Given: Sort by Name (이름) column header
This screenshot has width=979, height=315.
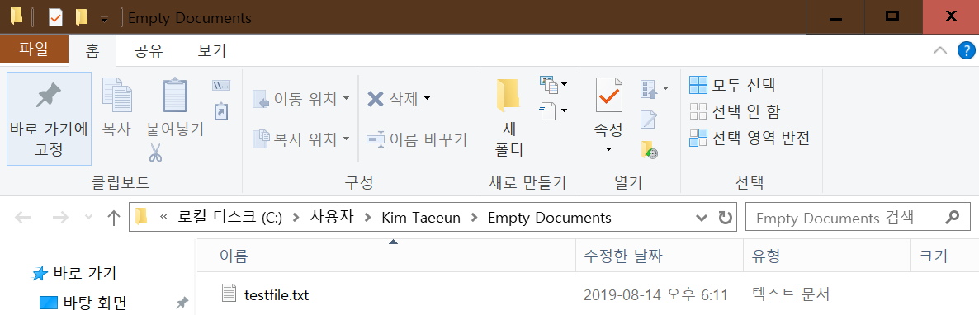Looking at the screenshot, I should [385, 255].
